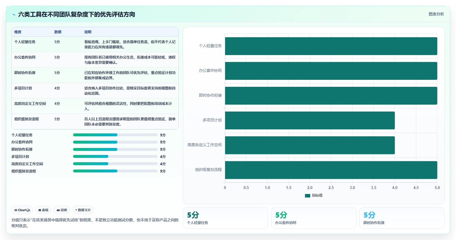
Task: Select the 进度 tag chip
Action: (62, 210)
